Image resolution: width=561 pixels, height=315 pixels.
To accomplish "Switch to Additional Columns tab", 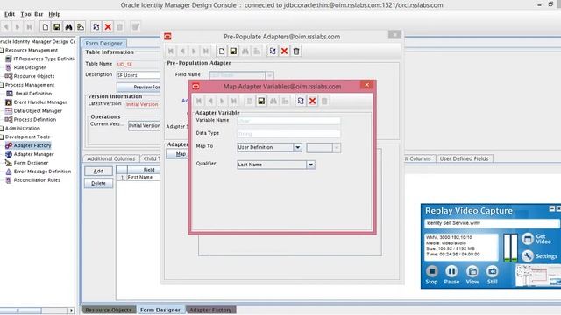I will pyautogui.click(x=111, y=158).
